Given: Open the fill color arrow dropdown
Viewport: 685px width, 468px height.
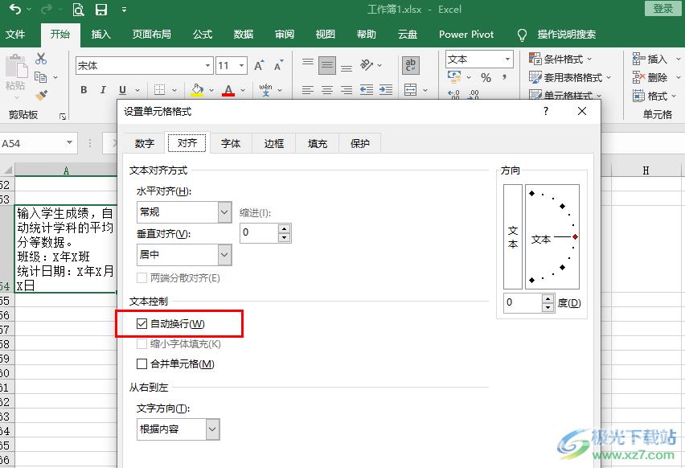Looking at the screenshot, I should click(211, 90).
